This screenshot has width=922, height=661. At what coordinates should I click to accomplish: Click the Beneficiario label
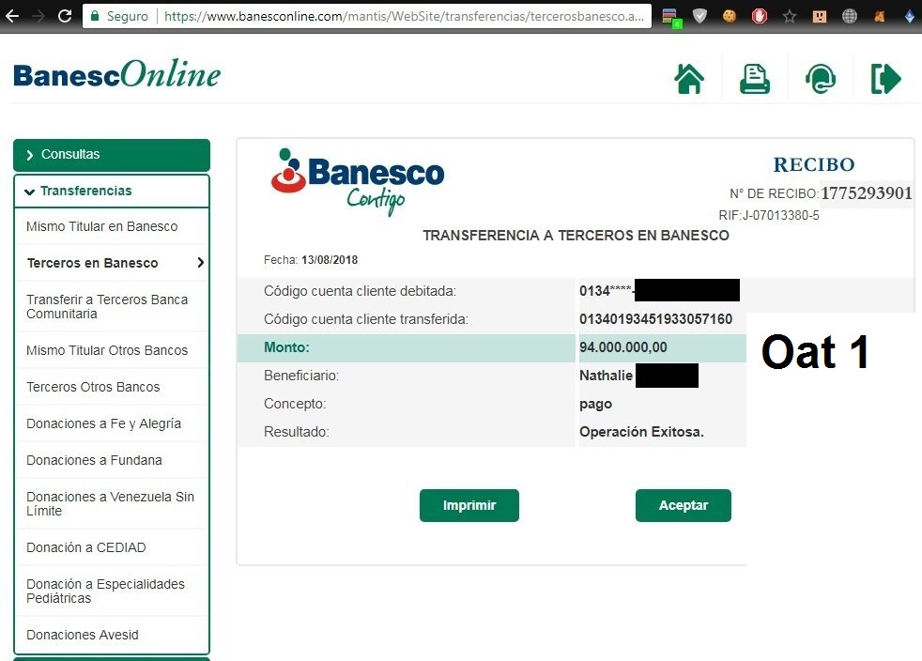pyautogui.click(x=301, y=376)
